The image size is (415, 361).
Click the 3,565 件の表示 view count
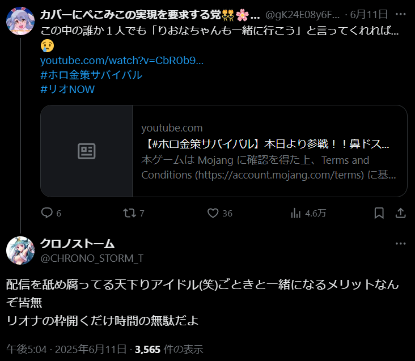click(x=169, y=349)
